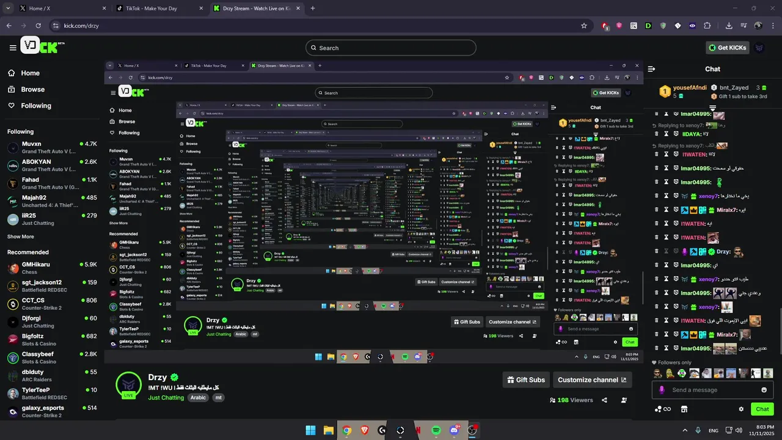Open the tab search dropdown arrow
The width and height of the screenshot is (782, 440).
8,9
